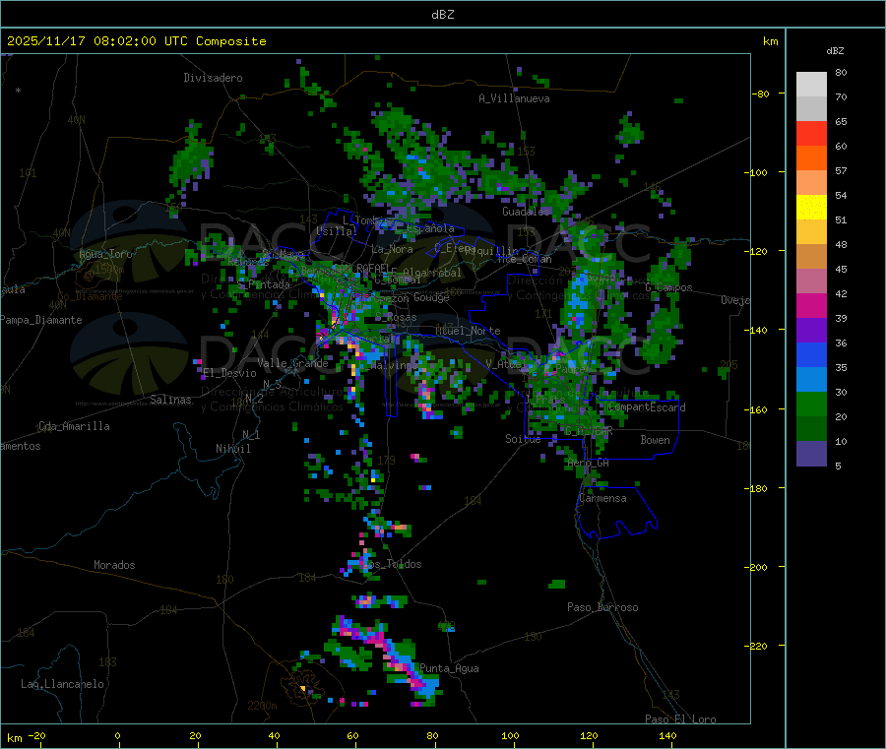Click the 'dBZ' heading above the color legend
This screenshot has height=749, width=886.
pyautogui.click(x=835, y=51)
